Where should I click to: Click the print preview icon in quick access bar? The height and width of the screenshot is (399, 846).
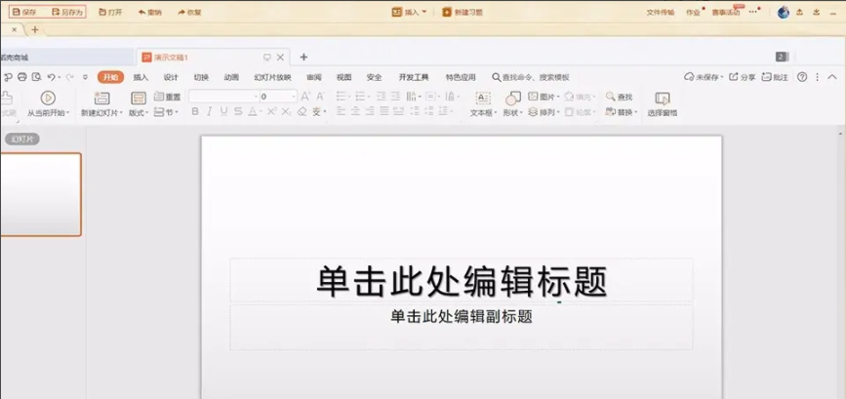click(x=36, y=76)
